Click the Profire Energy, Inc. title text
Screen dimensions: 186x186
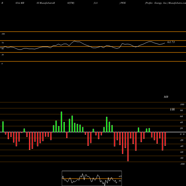(157, 3)
